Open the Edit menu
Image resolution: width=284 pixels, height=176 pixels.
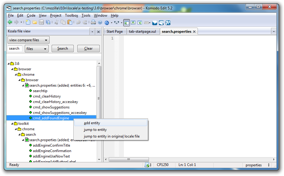[20, 15]
